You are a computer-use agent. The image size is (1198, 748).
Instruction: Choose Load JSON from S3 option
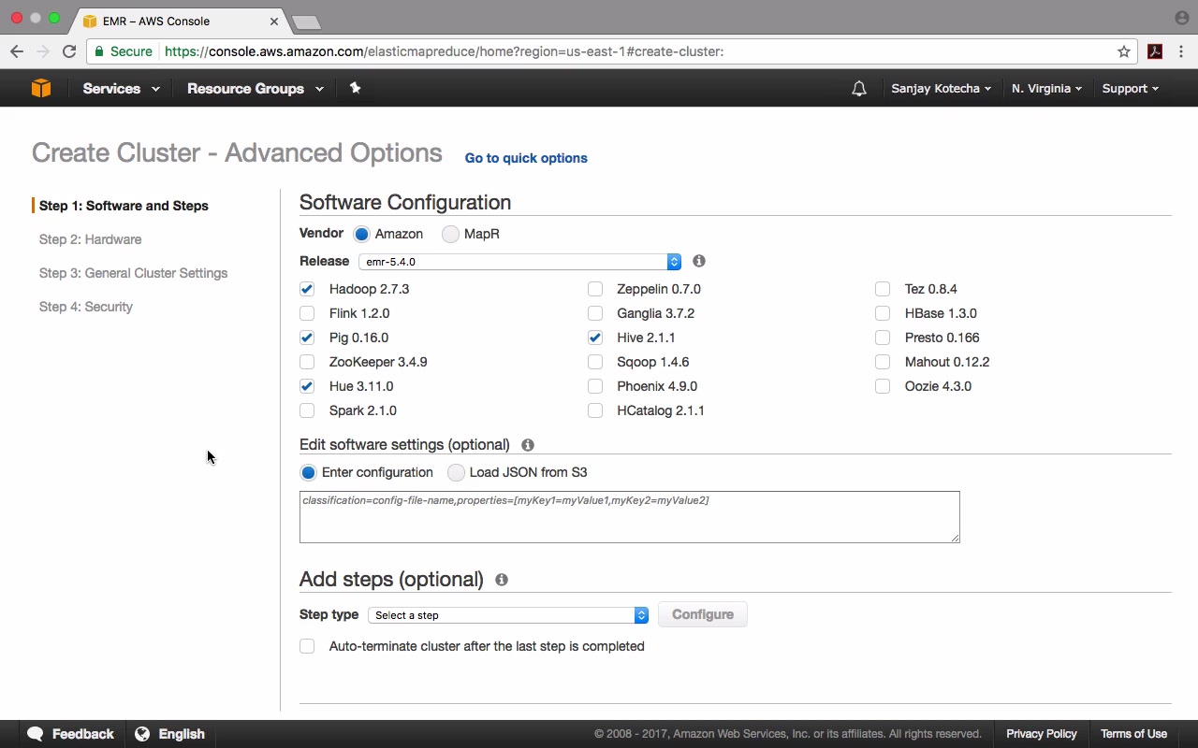point(457,472)
